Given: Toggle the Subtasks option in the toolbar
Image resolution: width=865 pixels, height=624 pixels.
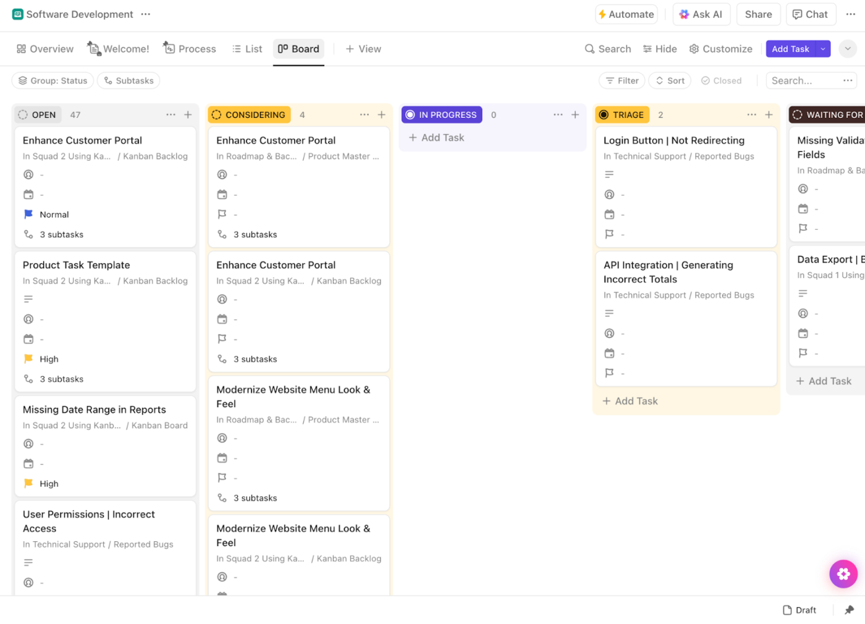Looking at the screenshot, I should 128,80.
